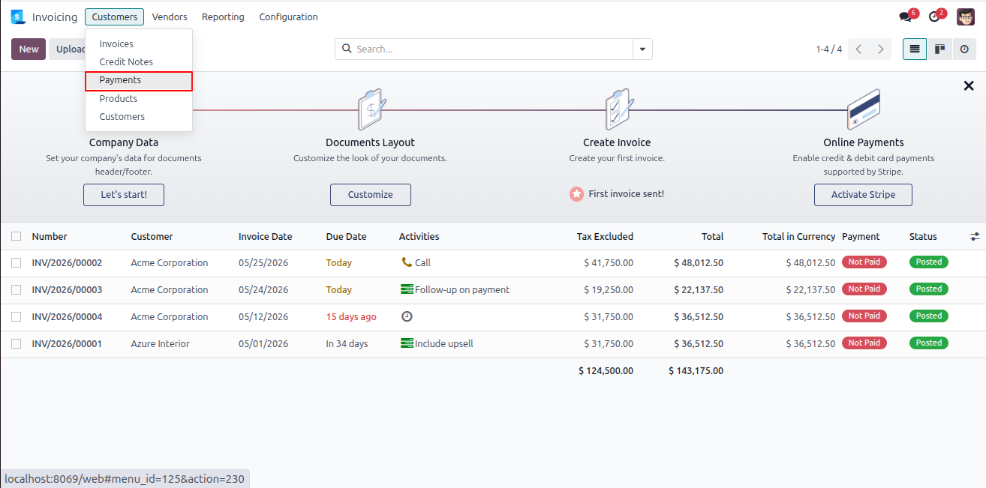Click the Customize button
986x488 pixels.
[371, 195]
